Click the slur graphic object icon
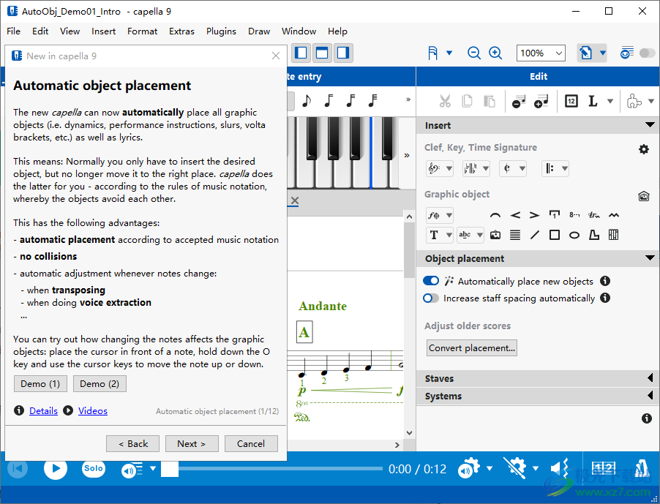Screen dimensions: 660x504 coord(495,215)
